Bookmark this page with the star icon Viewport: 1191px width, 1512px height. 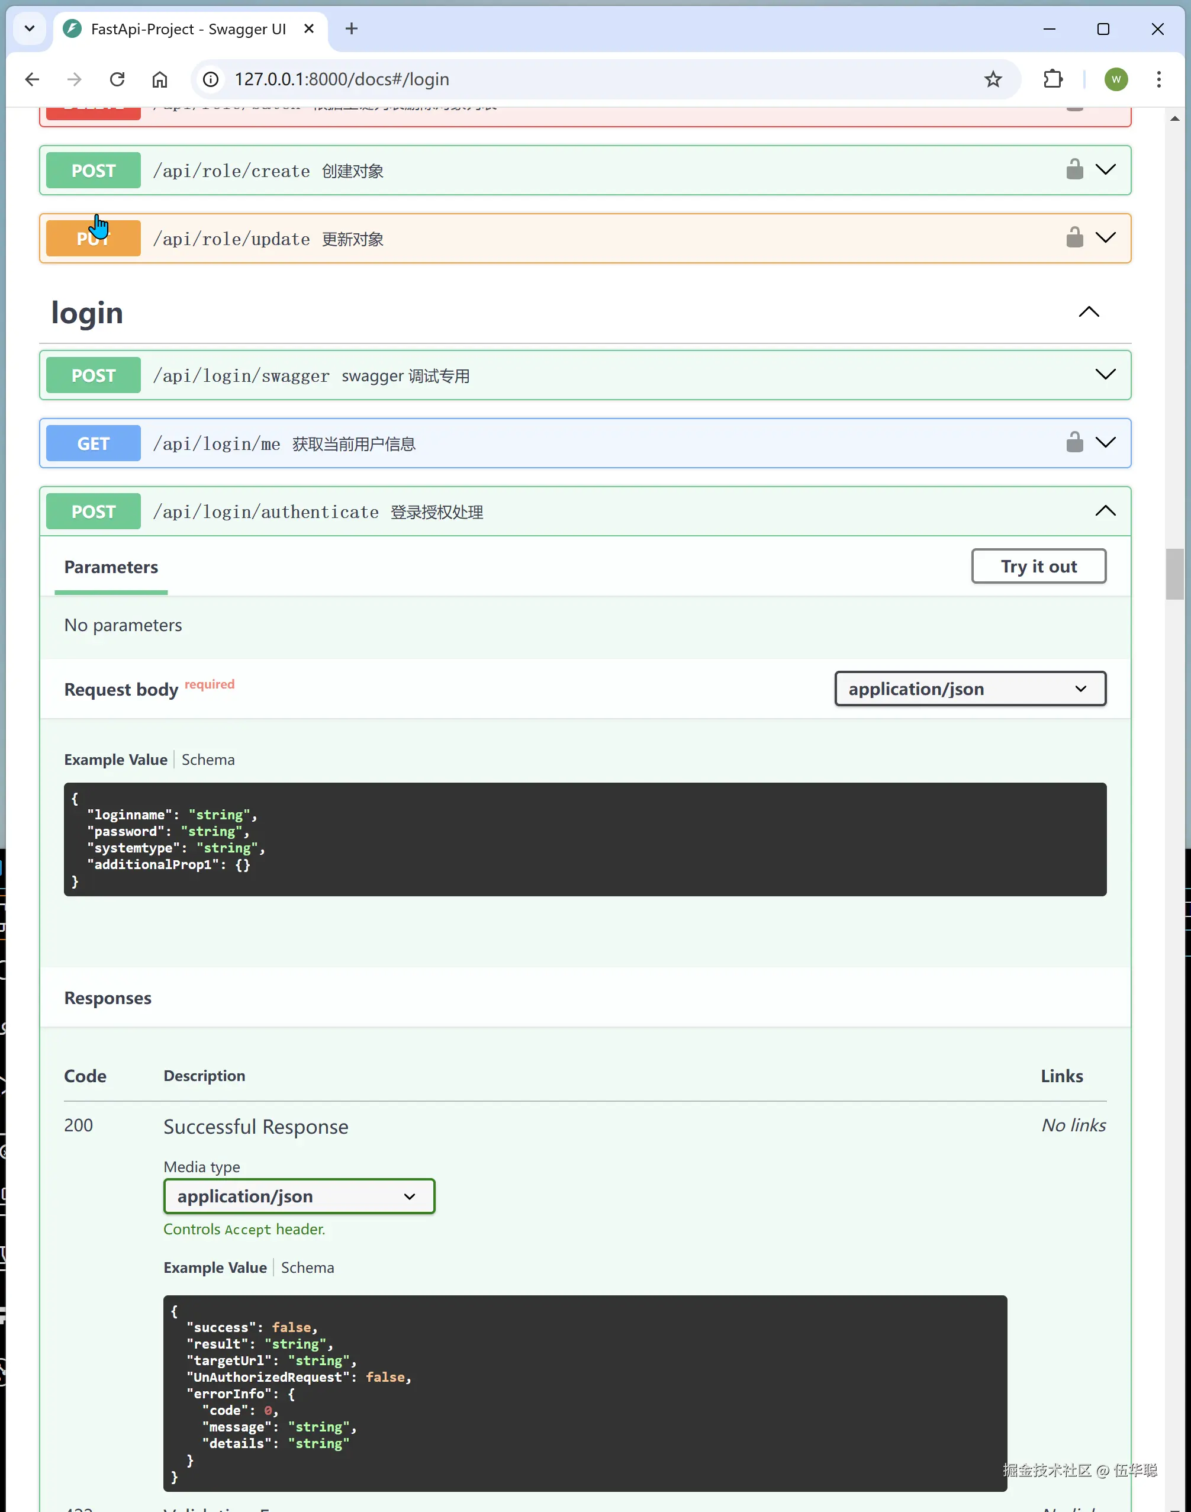[x=992, y=79]
